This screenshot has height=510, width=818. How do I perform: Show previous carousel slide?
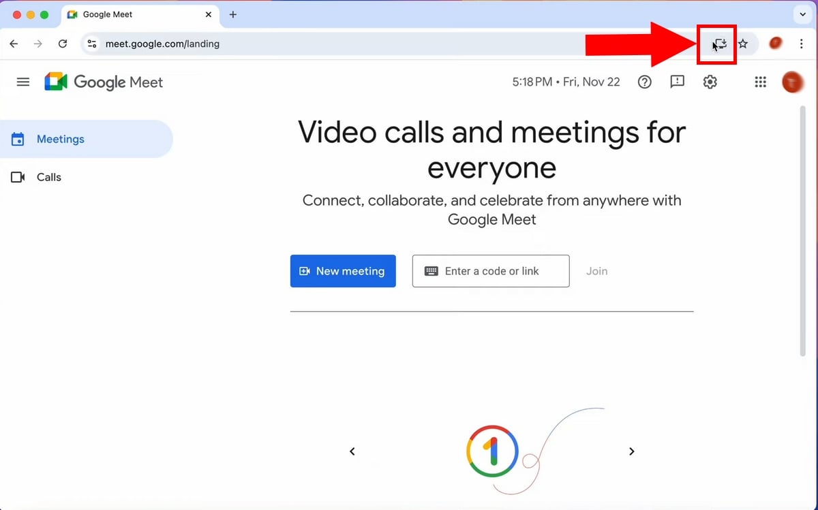click(352, 451)
